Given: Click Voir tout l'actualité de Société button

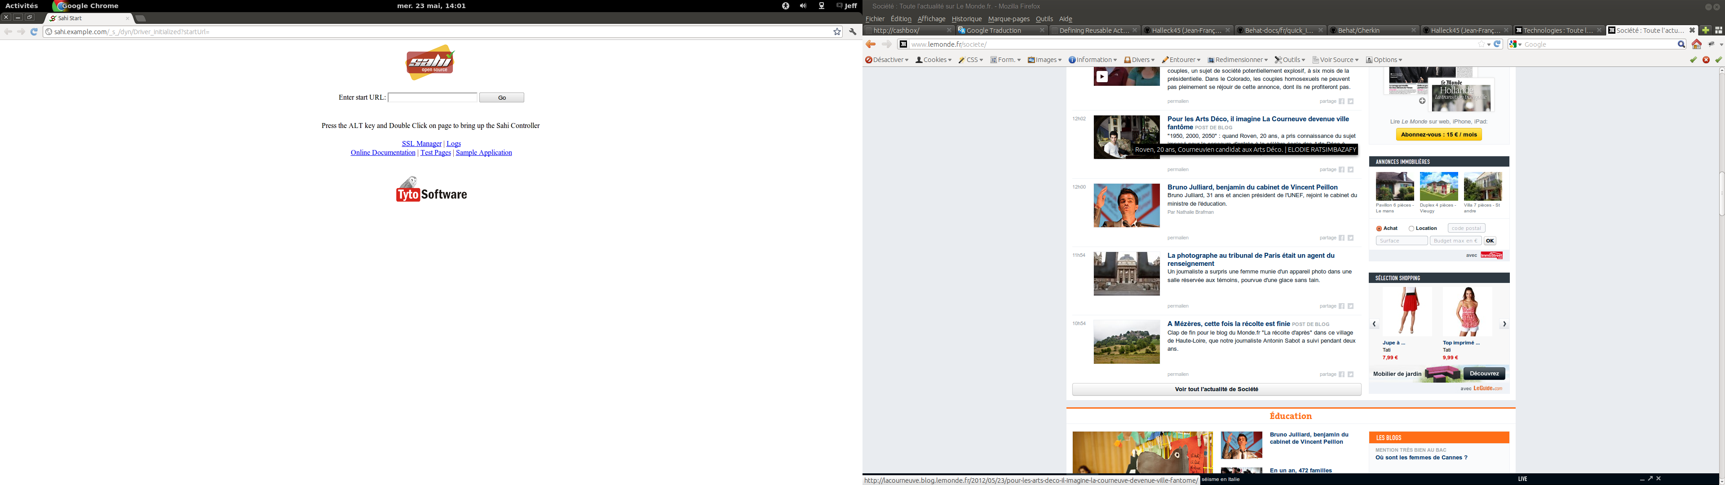Looking at the screenshot, I should coord(1216,389).
